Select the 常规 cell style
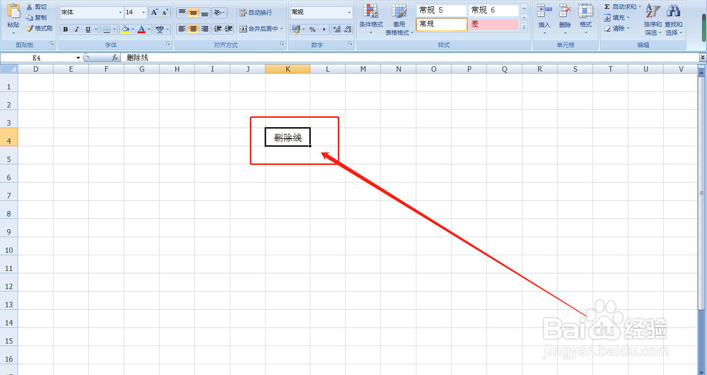 tap(442, 24)
